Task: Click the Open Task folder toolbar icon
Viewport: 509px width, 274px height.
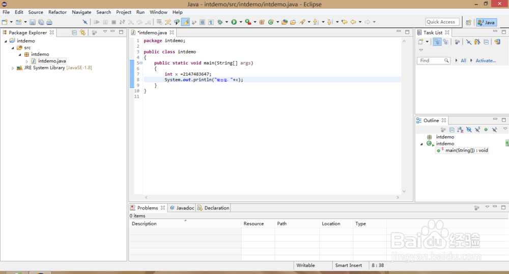Action: [x=293, y=22]
